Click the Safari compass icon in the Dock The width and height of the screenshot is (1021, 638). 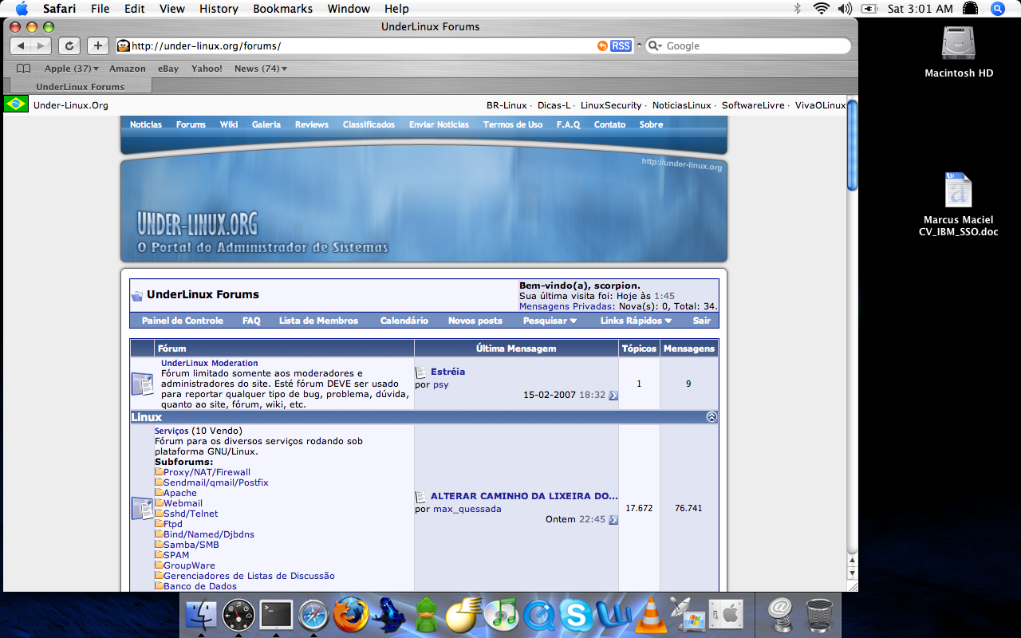(x=313, y=615)
